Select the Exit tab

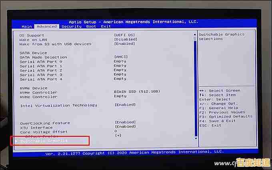(x=106, y=26)
